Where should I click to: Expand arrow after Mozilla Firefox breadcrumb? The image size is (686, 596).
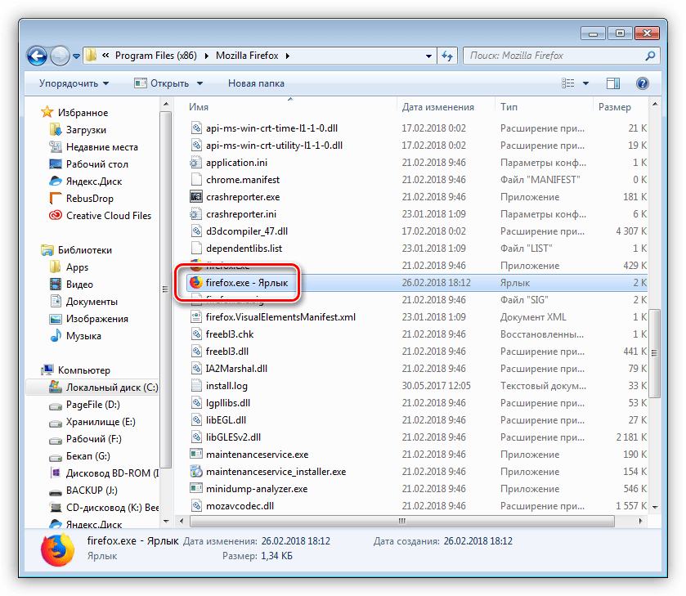[x=288, y=56]
